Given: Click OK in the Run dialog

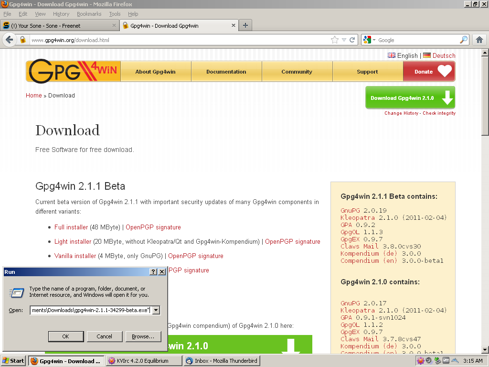Looking at the screenshot, I should 66,336.
